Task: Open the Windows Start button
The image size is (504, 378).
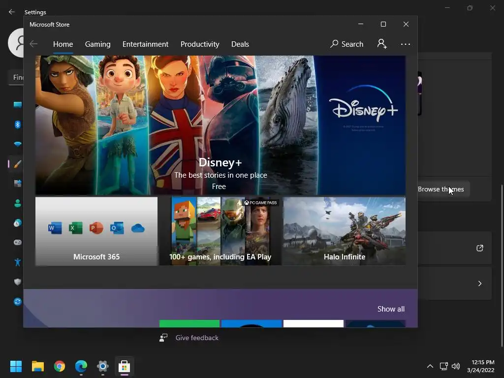Action: [16, 366]
